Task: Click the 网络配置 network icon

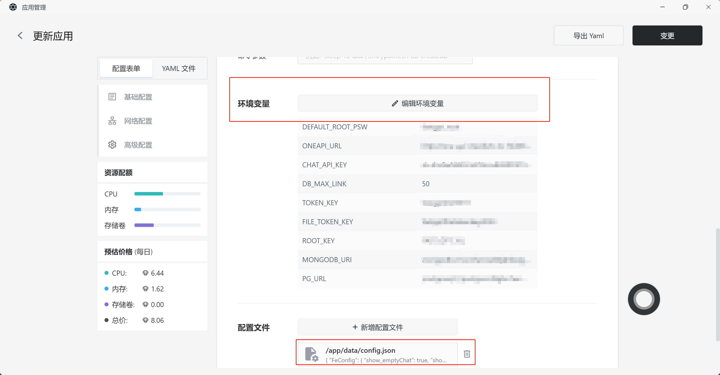Action: [x=112, y=121]
